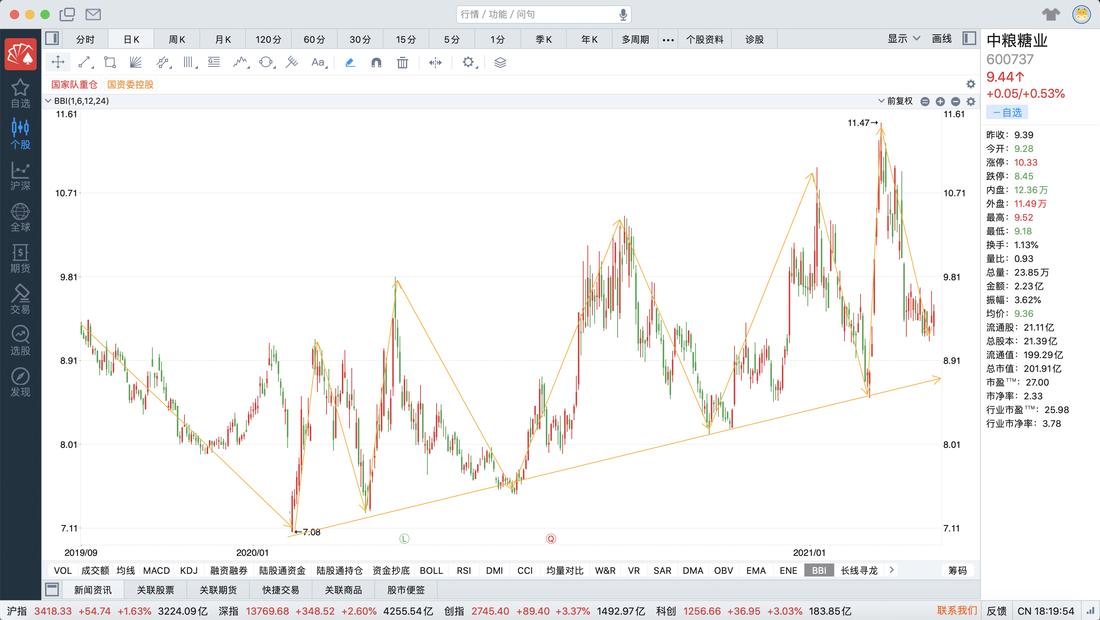Viewport: 1100px width, 620px height.
Task: Click the mail envelope icon
Action: [x=93, y=15]
